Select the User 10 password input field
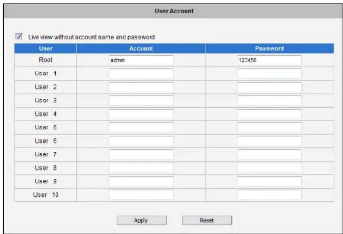The width and height of the screenshot is (343, 234). point(269,195)
